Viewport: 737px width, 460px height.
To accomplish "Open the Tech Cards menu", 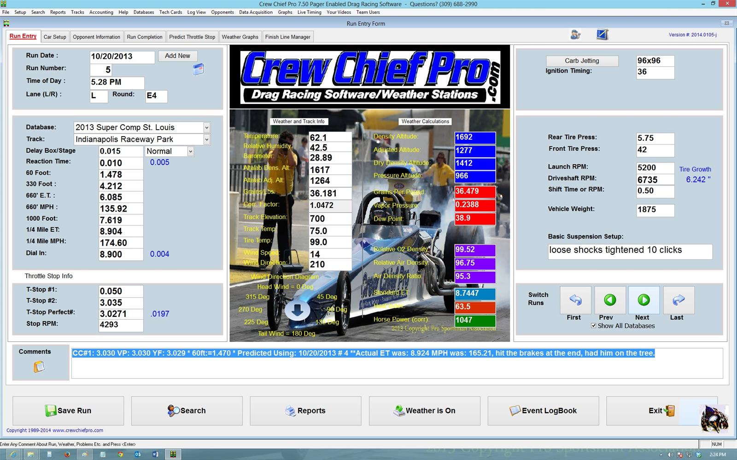I will click(170, 12).
